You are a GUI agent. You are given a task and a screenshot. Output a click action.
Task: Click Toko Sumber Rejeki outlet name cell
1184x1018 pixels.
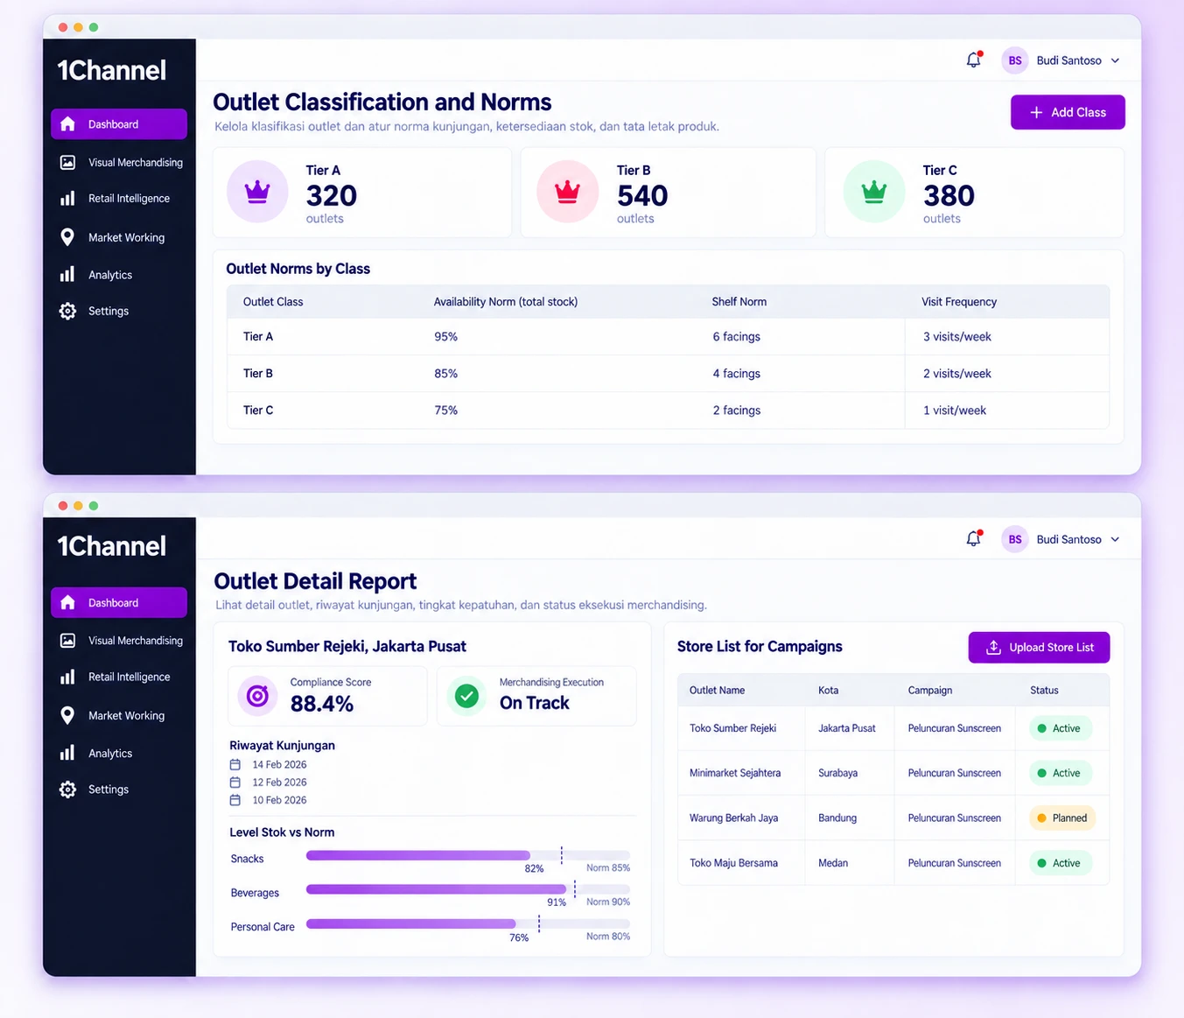coord(732,728)
